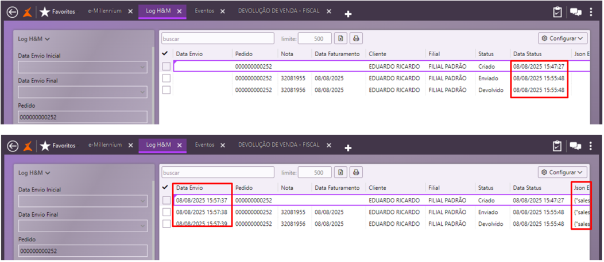
Task: Toggle the select-all checkmark, upper screenshot grid
Action: [165, 54]
